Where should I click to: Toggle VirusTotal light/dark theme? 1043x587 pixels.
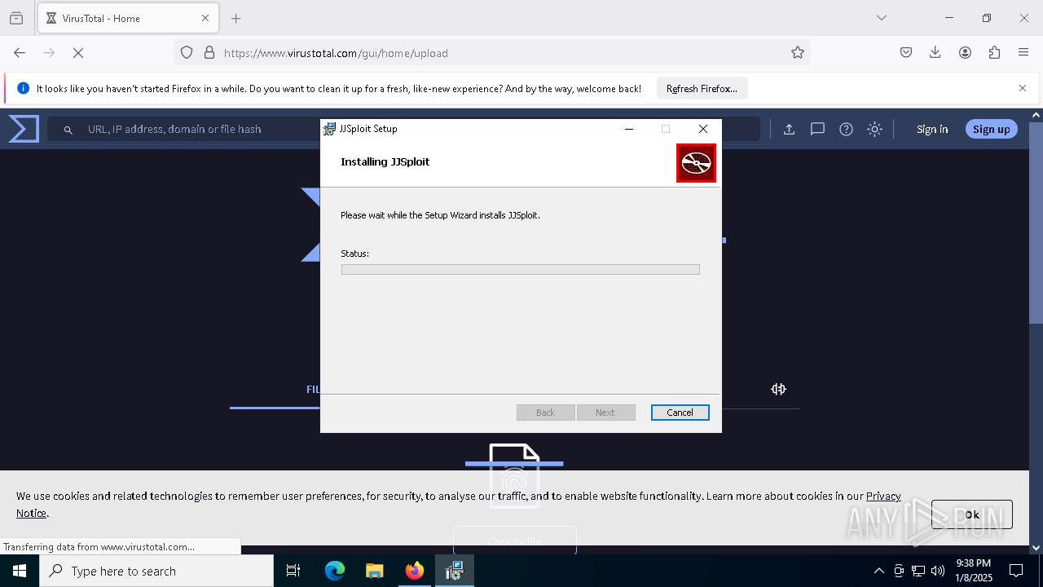(x=874, y=129)
